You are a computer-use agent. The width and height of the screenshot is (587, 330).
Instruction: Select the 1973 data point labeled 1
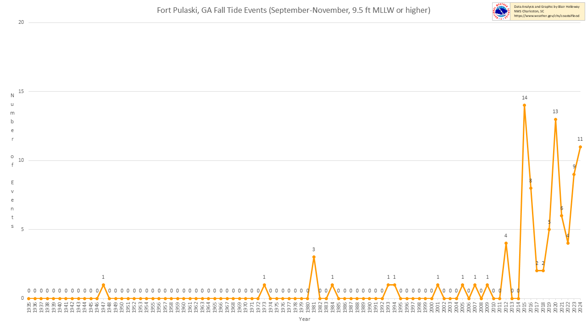pyautogui.click(x=264, y=285)
